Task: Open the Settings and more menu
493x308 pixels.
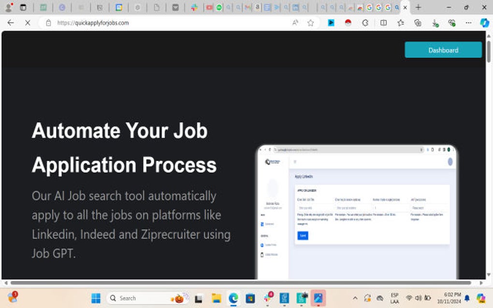Action: pos(468,23)
